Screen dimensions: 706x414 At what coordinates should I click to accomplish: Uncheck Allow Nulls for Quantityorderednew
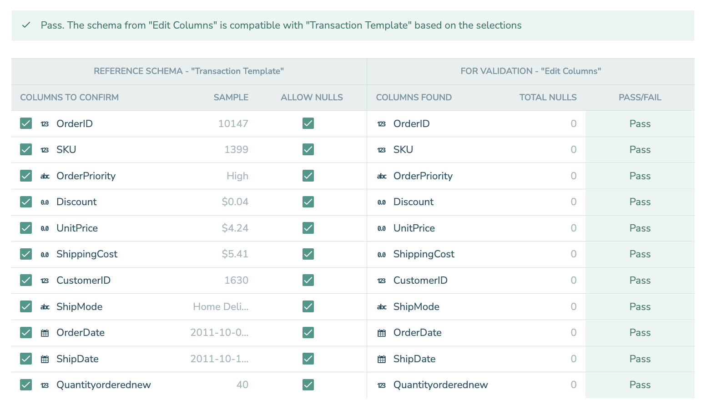click(308, 385)
